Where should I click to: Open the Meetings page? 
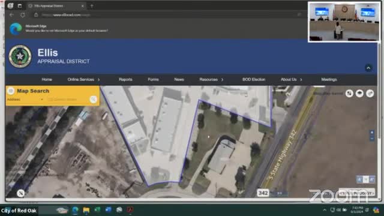pyautogui.click(x=329, y=79)
